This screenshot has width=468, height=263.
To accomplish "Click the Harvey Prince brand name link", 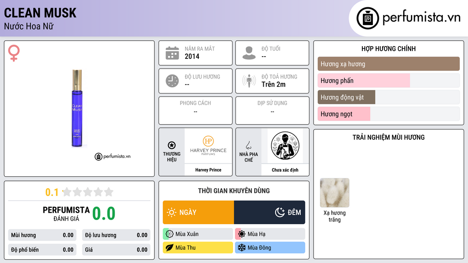I will (208, 170).
